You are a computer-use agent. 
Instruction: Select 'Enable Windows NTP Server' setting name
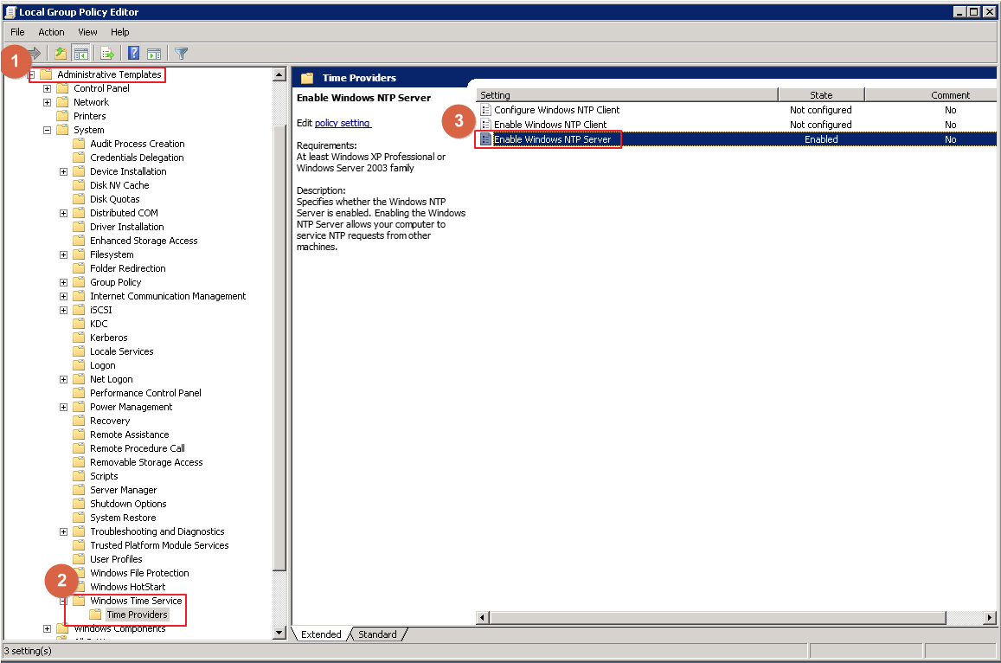click(x=552, y=139)
